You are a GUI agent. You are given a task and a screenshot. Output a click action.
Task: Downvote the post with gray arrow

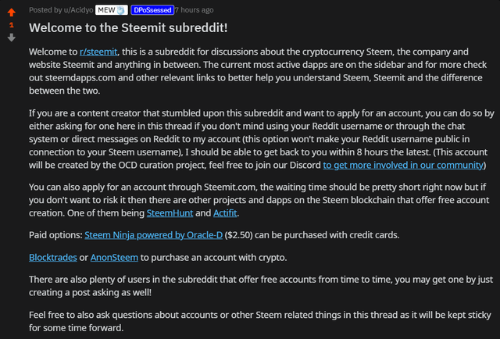[11, 37]
